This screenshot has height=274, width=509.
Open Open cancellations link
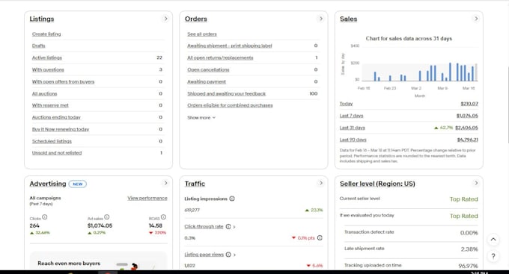pos(208,69)
